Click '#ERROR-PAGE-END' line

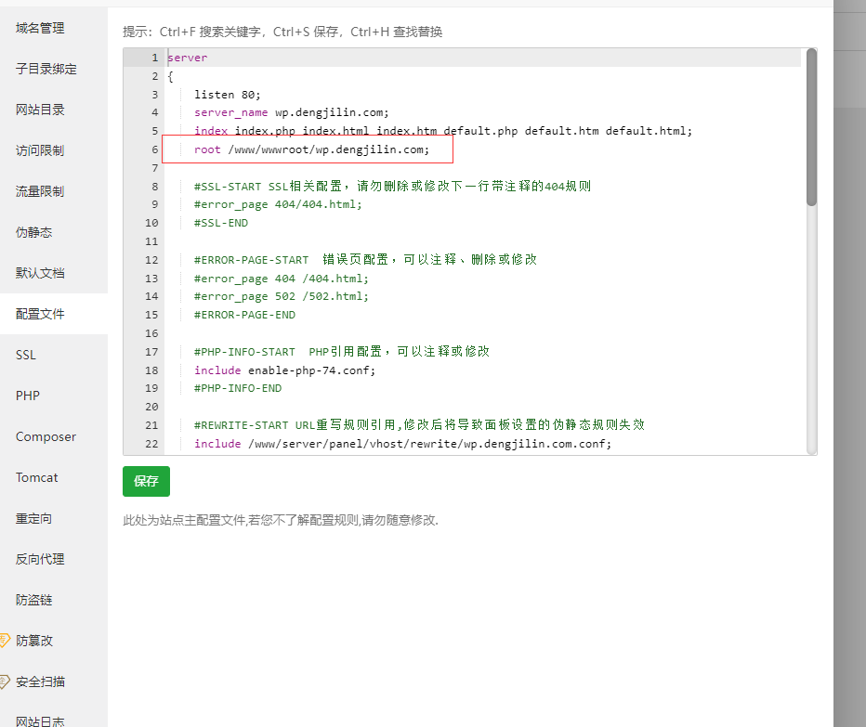click(x=244, y=315)
